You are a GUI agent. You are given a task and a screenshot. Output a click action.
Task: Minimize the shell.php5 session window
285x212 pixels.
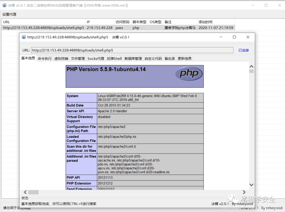[x=221, y=37]
